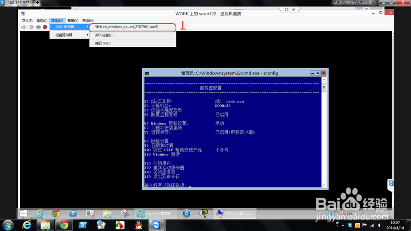Collapse TeamViewer toolbar with chevron
The width and height of the screenshot is (411, 231).
(x=293, y=9)
